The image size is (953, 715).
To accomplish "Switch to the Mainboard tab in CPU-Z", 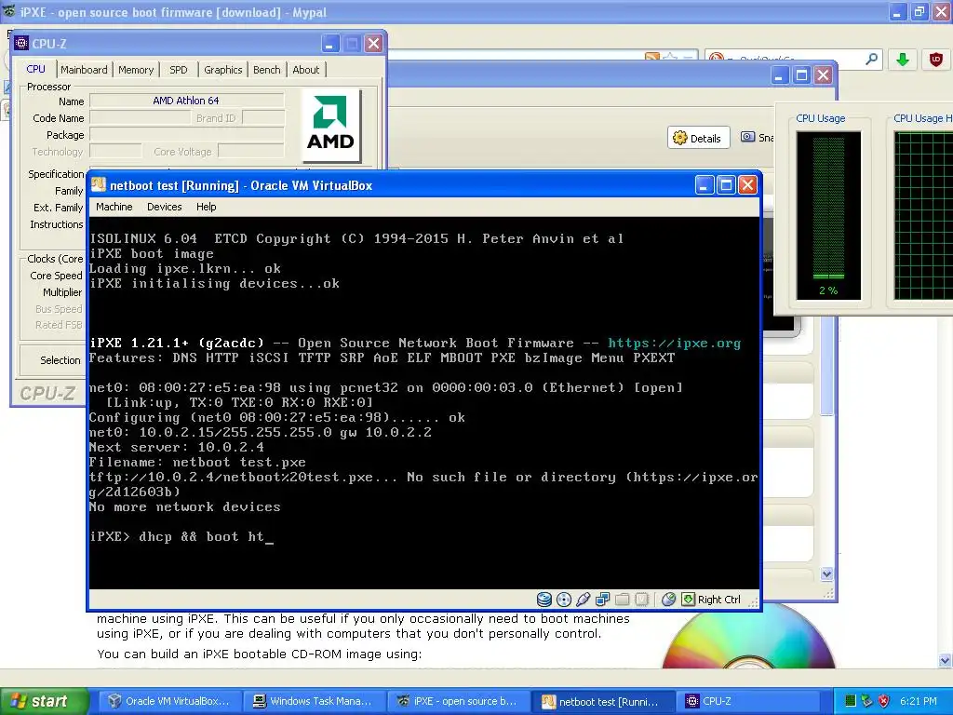I will coord(84,70).
